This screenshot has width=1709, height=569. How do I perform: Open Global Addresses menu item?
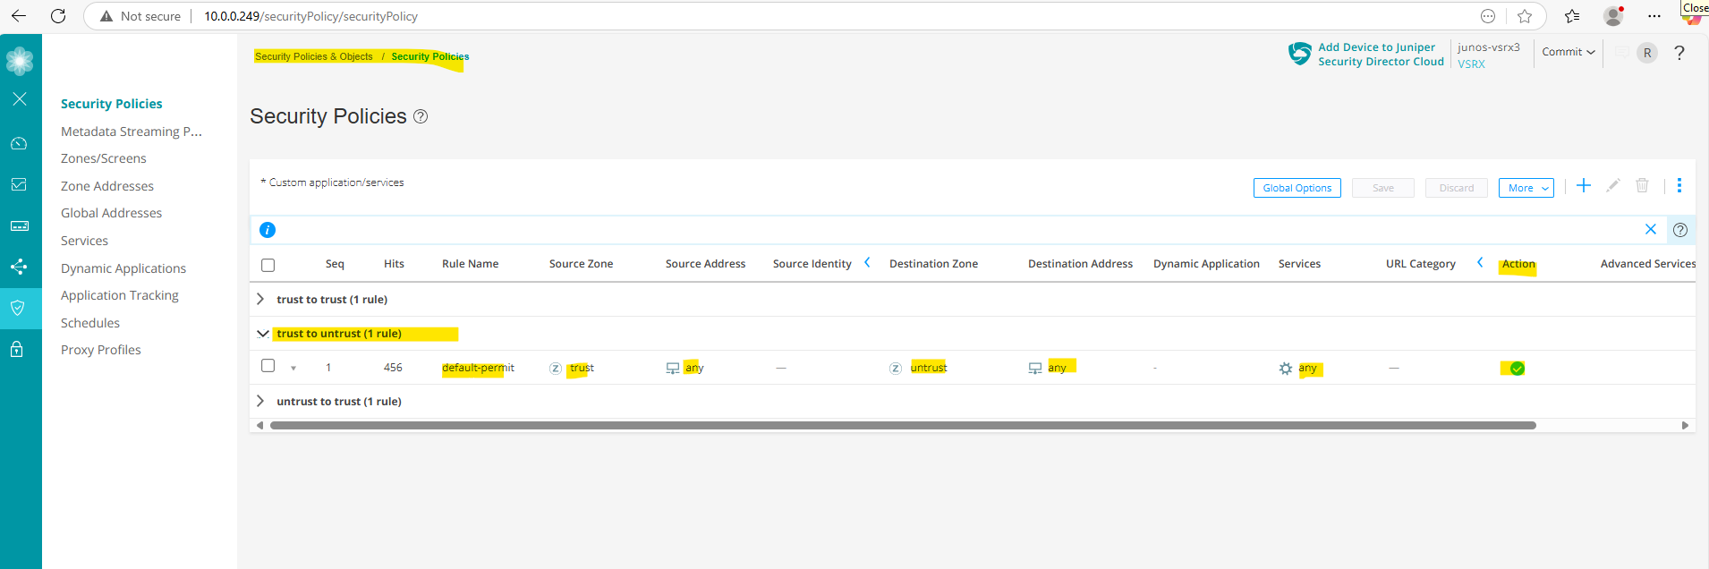[112, 213]
